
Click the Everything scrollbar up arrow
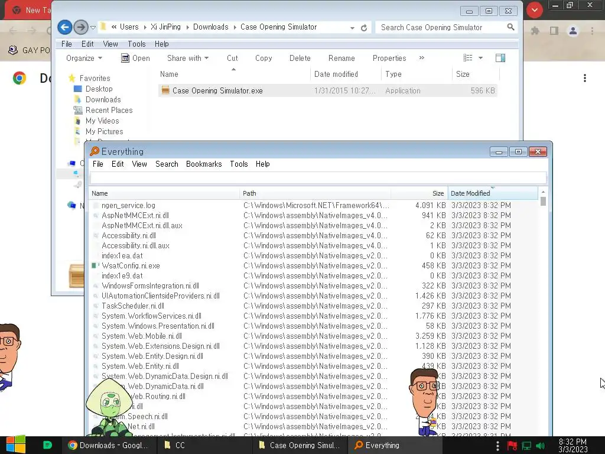543,192
